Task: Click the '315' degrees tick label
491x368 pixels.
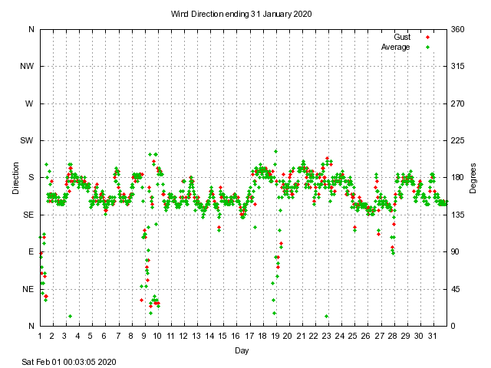Action: (x=457, y=67)
